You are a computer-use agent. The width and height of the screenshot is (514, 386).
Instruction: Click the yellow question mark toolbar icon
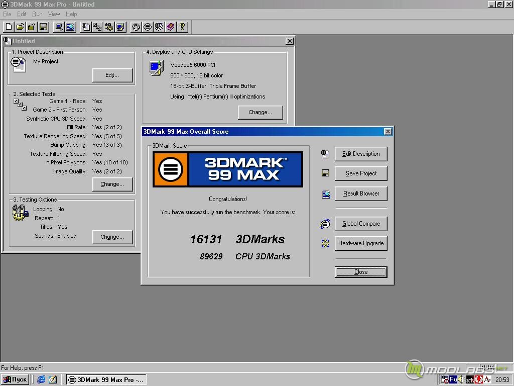182,27
